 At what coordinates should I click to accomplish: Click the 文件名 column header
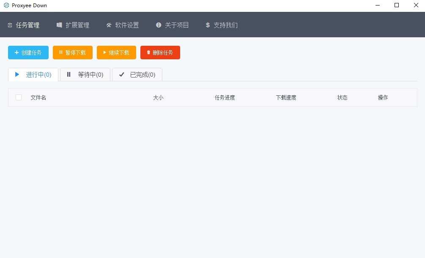click(38, 97)
